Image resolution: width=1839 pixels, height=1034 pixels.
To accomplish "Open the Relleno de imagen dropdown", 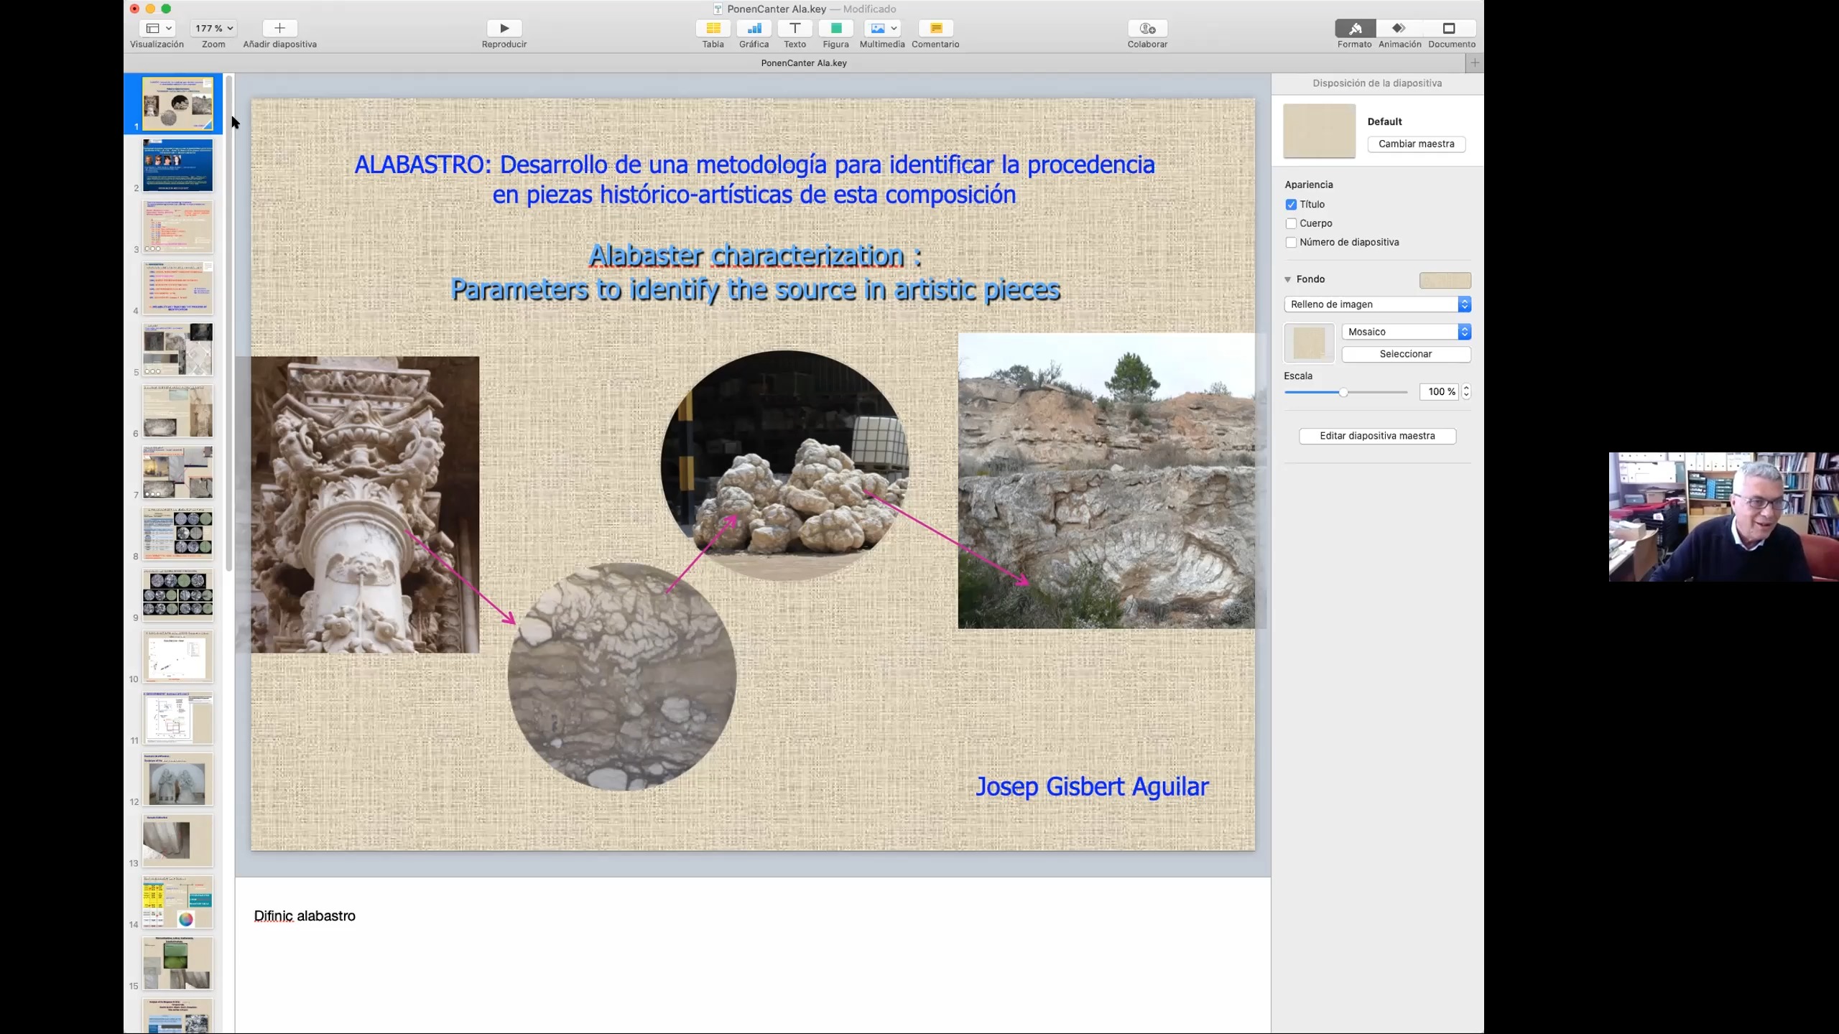I will coord(1377,304).
